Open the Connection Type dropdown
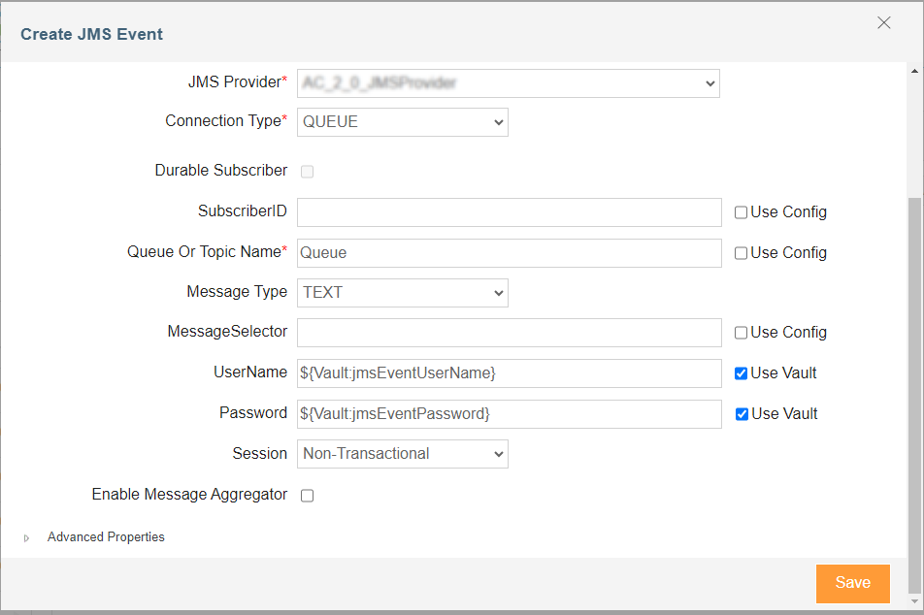This screenshot has height=615, width=924. [x=403, y=122]
